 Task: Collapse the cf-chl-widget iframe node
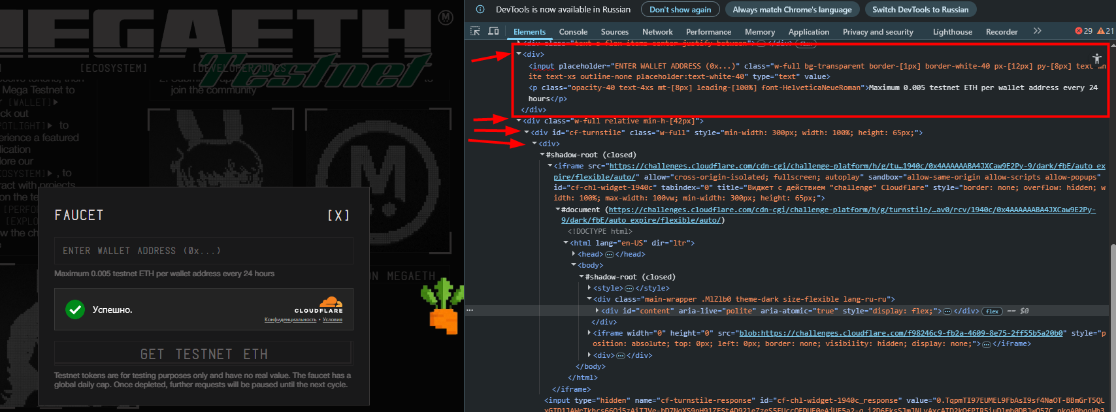click(x=550, y=166)
